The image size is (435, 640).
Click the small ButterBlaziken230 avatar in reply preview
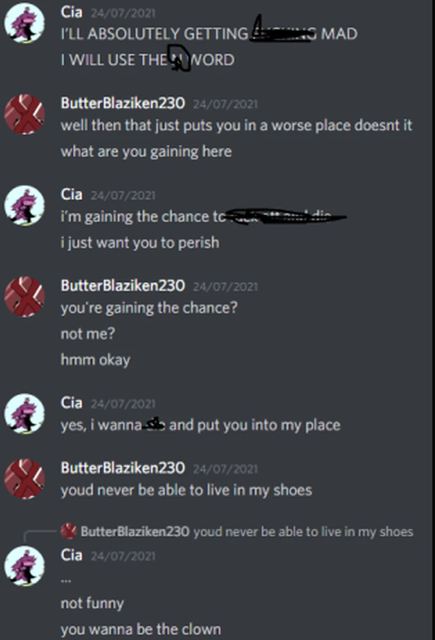coord(69,531)
